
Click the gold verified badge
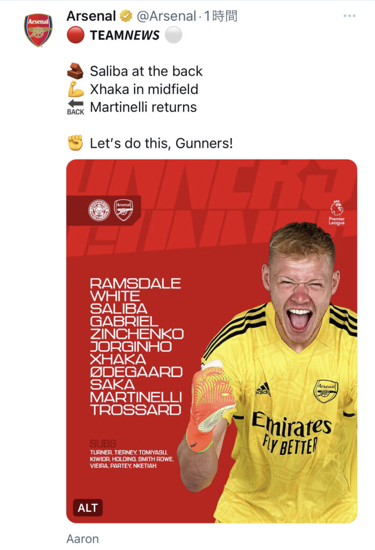(126, 16)
